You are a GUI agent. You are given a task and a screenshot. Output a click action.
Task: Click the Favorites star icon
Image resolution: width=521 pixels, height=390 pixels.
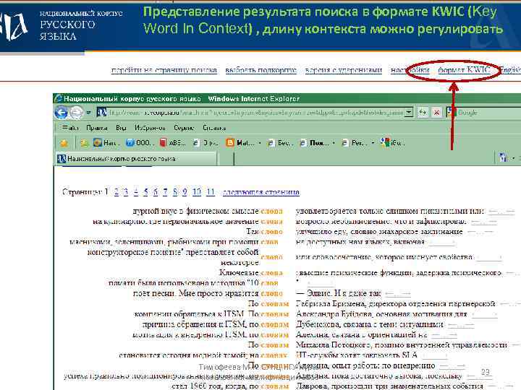pos(64,143)
